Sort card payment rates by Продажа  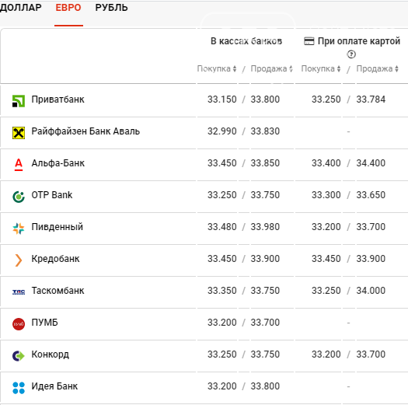click(x=377, y=68)
